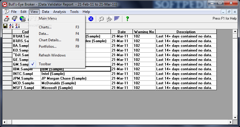
Task: Open the Tools menu
Action: click(x=74, y=12)
